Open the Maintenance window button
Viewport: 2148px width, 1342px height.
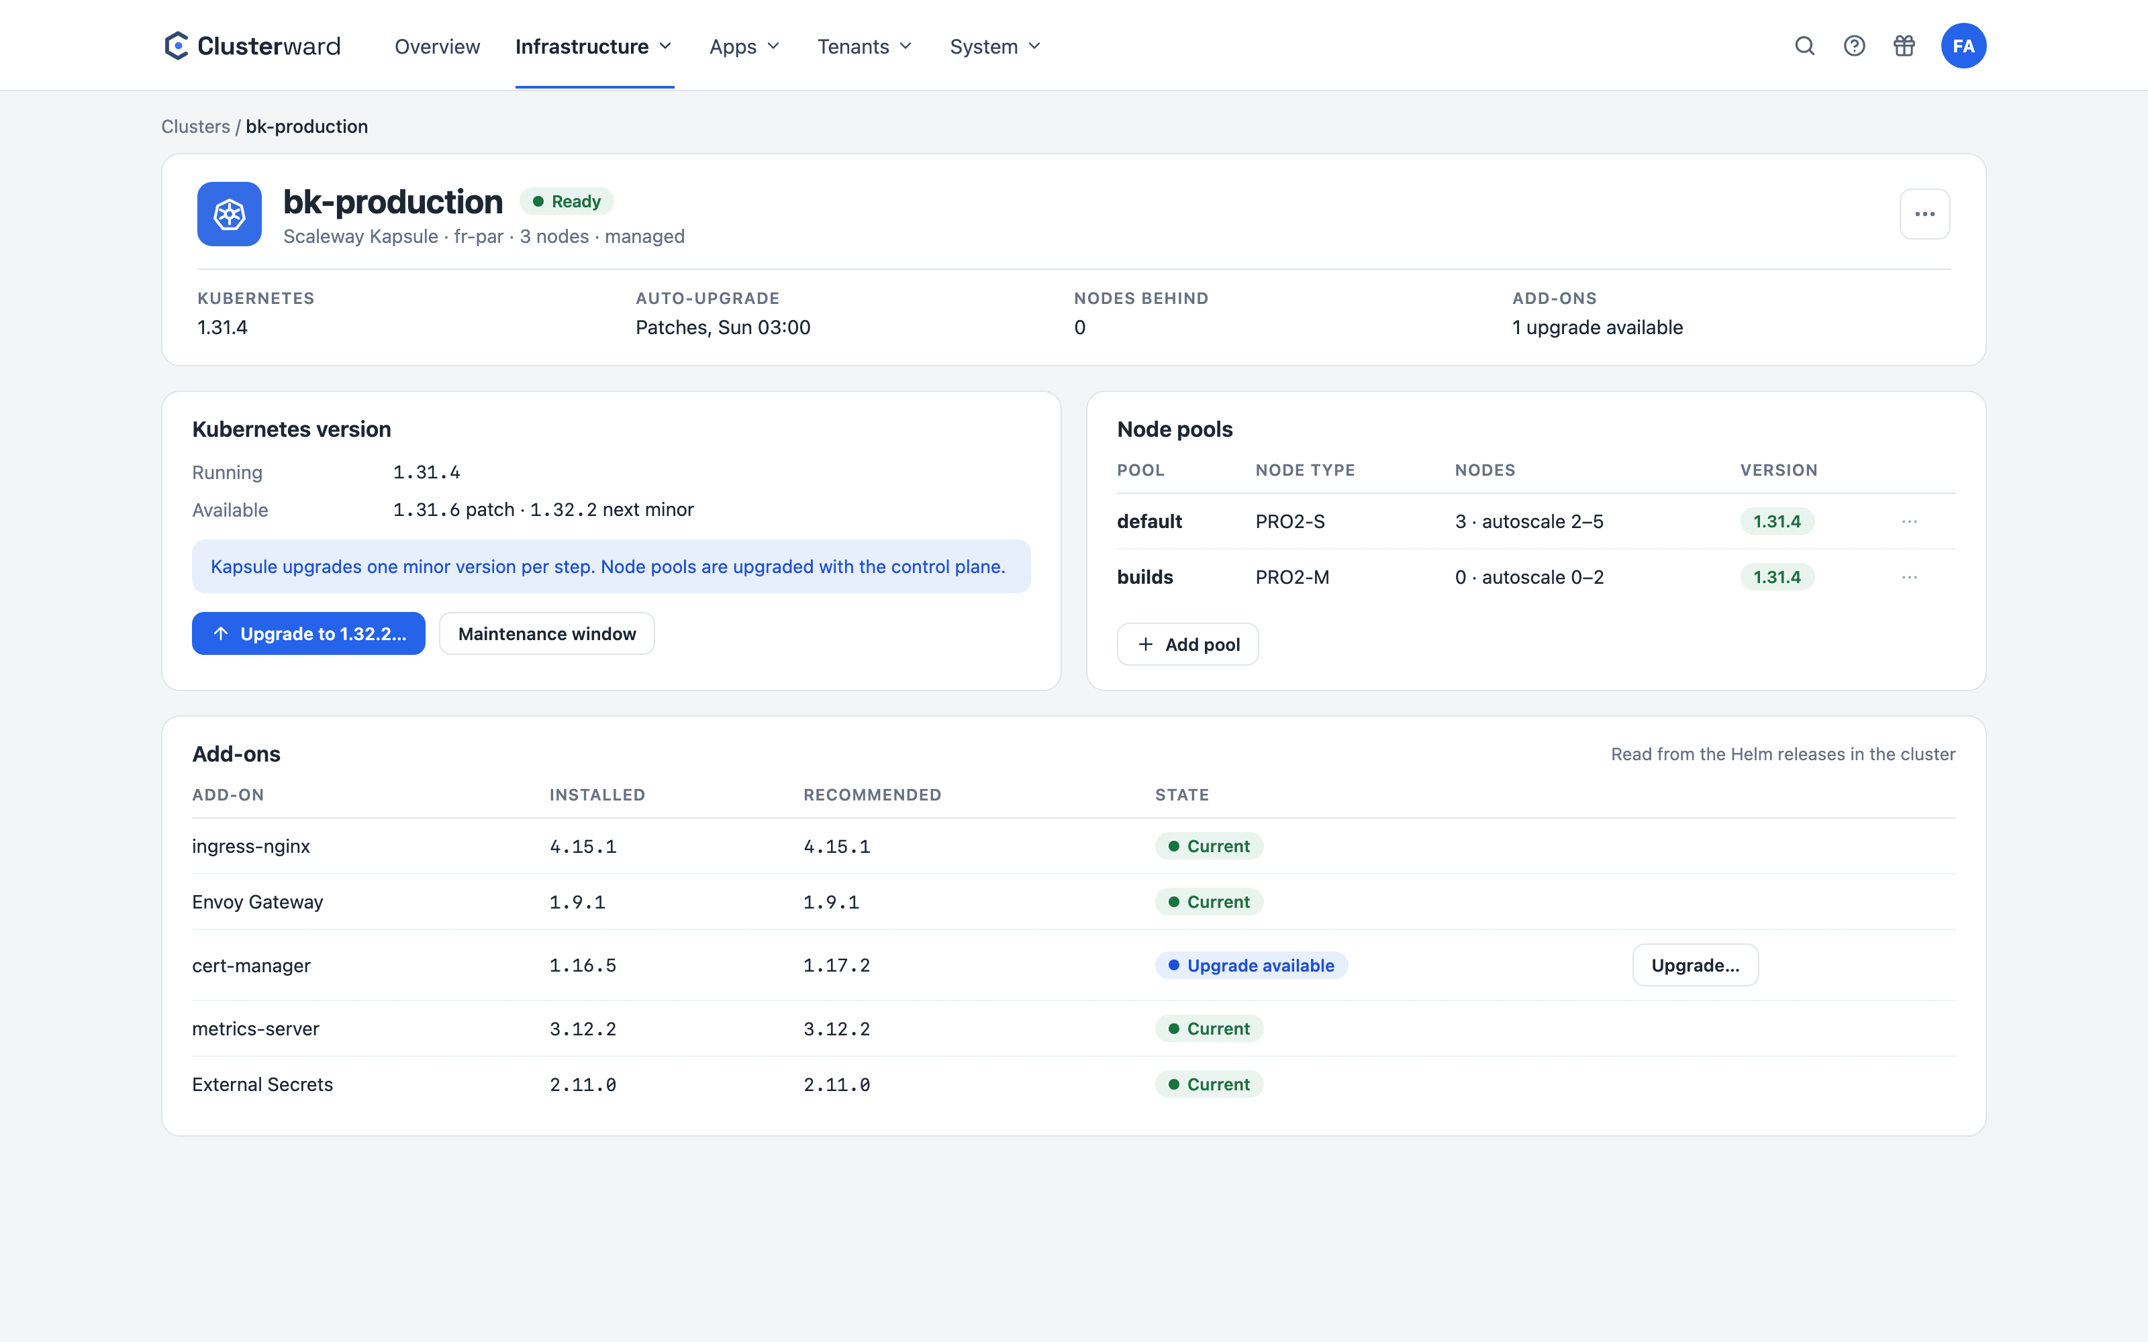(x=547, y=633)
